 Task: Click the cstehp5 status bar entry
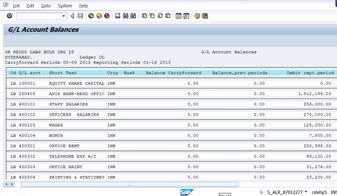pyautogui.click(x=319, y=192)
